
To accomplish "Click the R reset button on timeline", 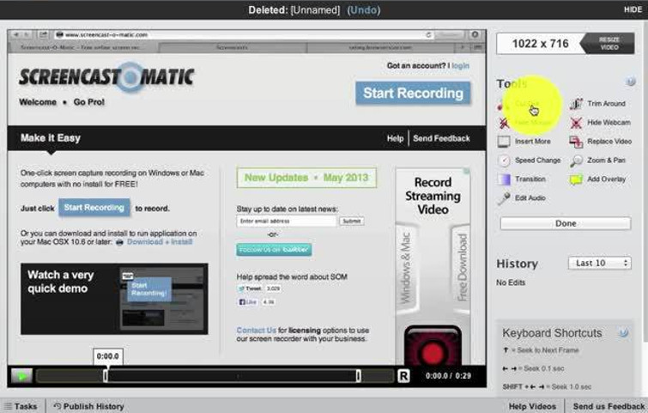I will tap(403, 376).
